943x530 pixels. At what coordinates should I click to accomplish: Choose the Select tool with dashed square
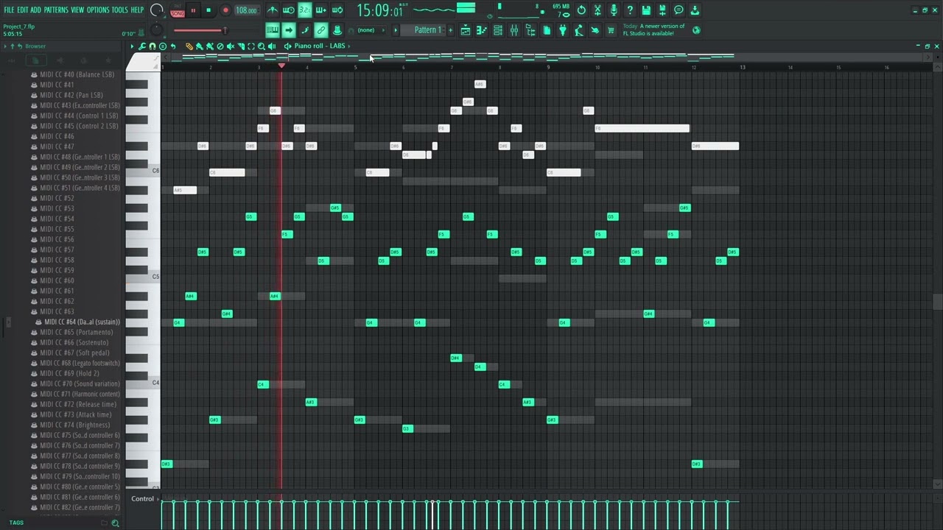tap(251, 46)
